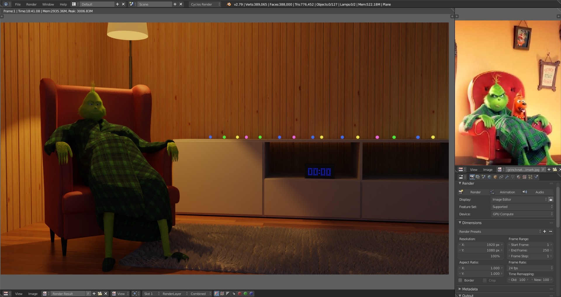
Task: Open the Help menu
Action: [63, 4]
